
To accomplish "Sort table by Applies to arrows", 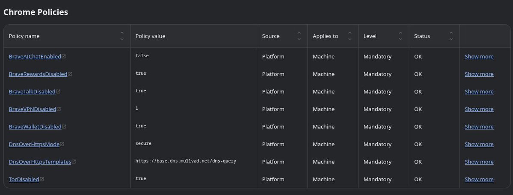I will coord(350,36).
